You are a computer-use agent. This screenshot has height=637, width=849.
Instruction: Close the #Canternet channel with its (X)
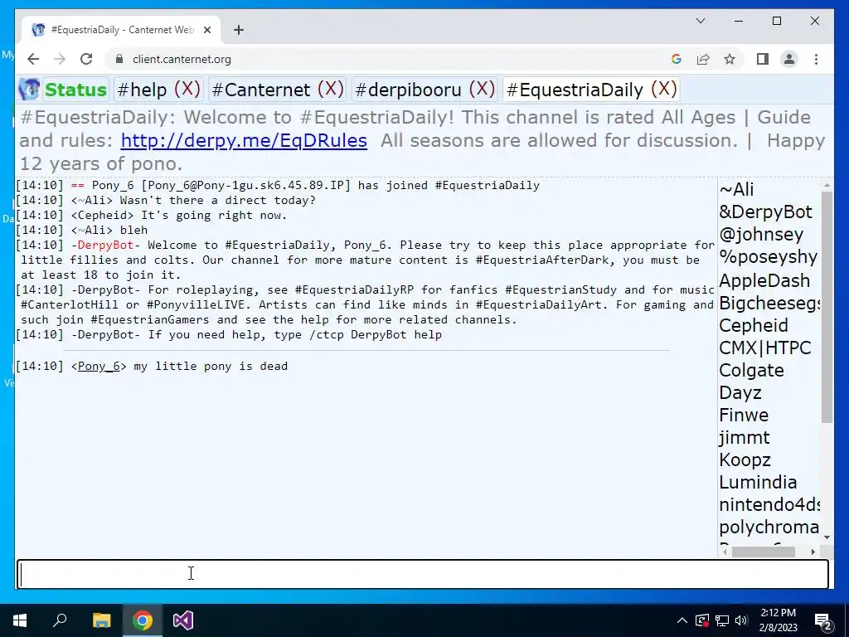(330, 88)
